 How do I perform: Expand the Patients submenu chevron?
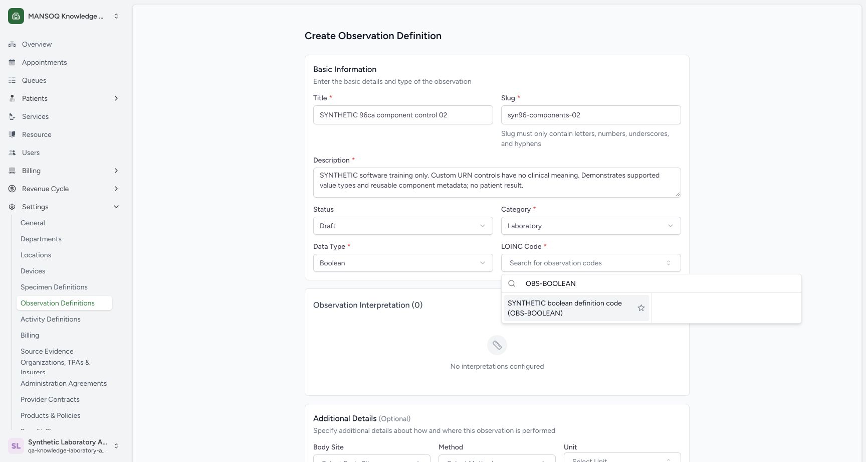116,98
